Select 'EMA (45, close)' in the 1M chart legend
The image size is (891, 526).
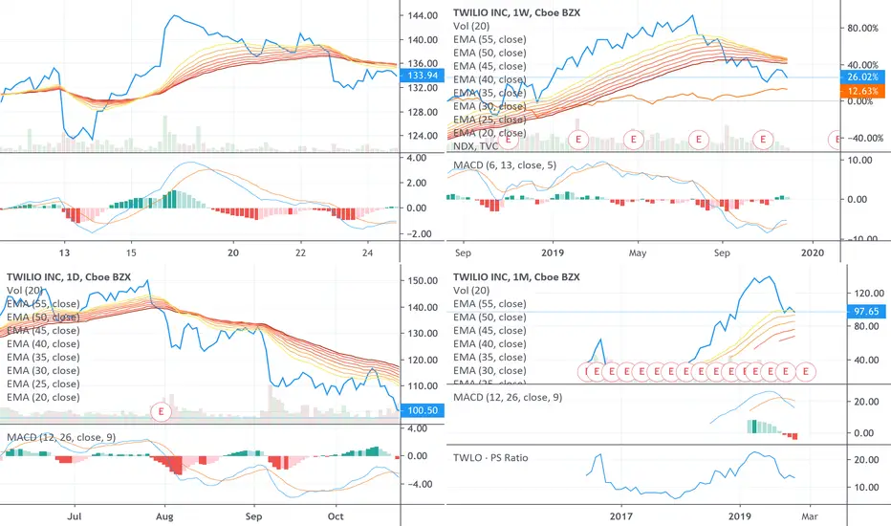[x=489, y=330]
